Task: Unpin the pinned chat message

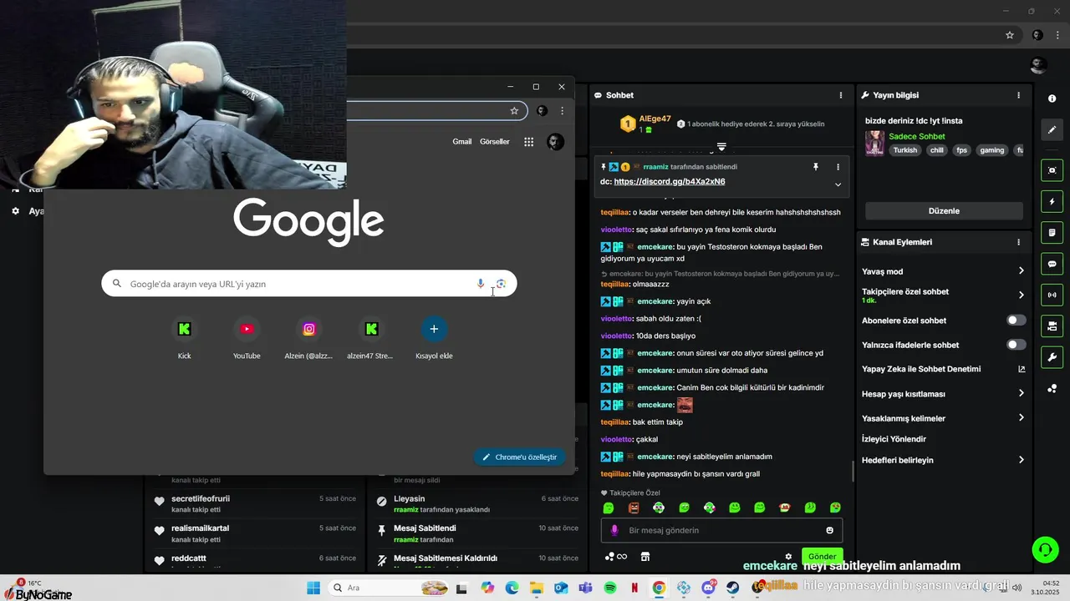Action: click(x=816, y=167)
